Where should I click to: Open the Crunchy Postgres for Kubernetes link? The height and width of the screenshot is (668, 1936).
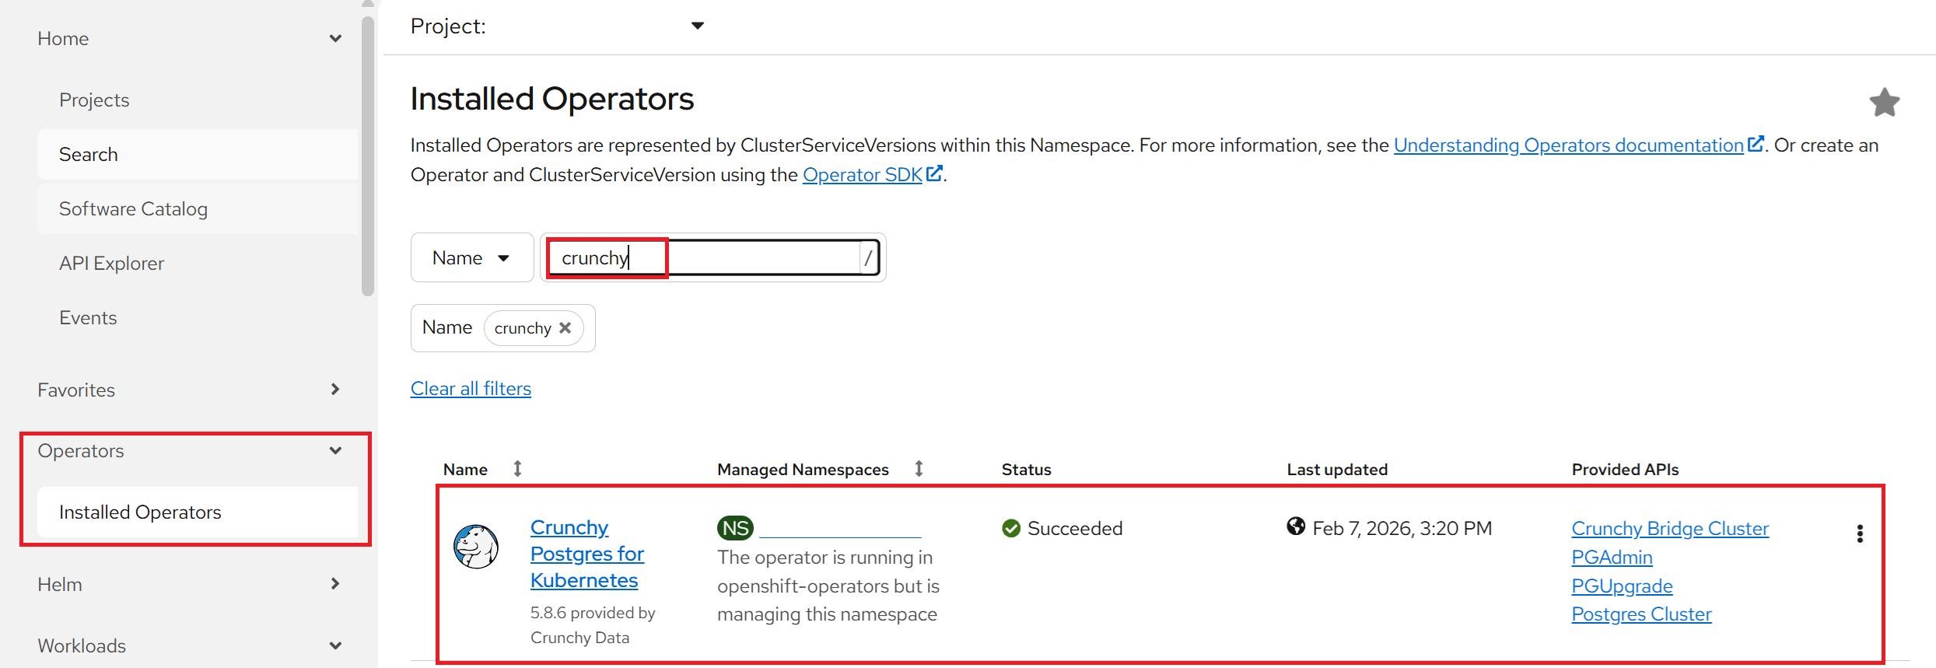[586, 554]
